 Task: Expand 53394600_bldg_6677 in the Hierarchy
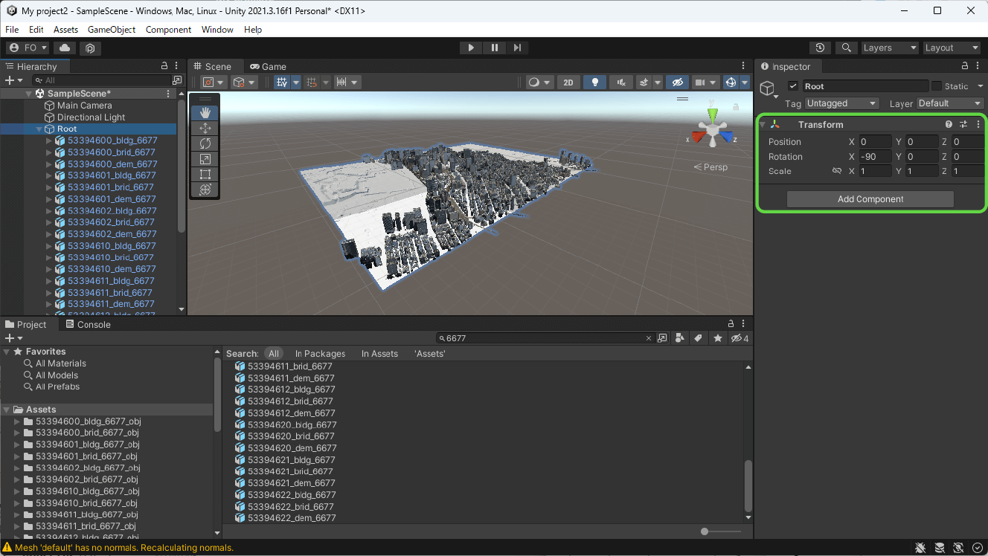[x=49, y=140]
